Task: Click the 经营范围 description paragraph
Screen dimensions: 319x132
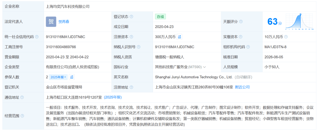Action: 180,116
